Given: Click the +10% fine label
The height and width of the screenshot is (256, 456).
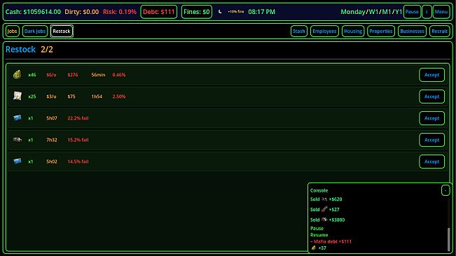Looking at the screenshot, I should tap(236, 12).
